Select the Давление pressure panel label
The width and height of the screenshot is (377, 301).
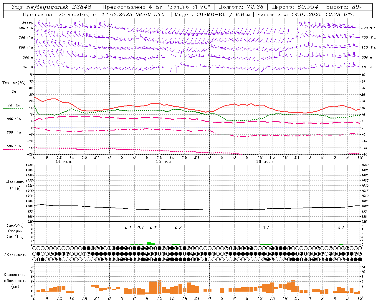tap(15, 182)
